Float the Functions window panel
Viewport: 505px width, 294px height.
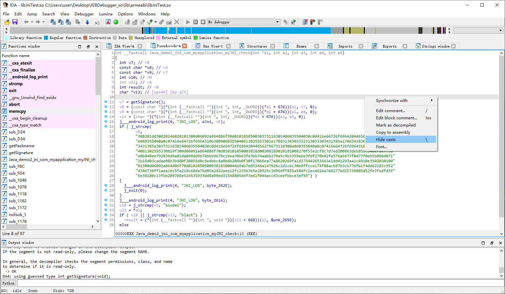point(88,47)
